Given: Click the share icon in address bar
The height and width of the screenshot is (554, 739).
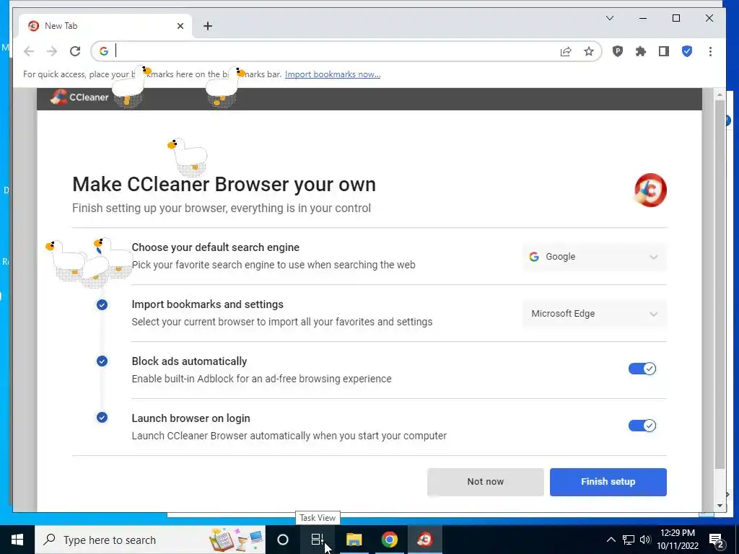Looking at the screenshot, I should point(566,51).
